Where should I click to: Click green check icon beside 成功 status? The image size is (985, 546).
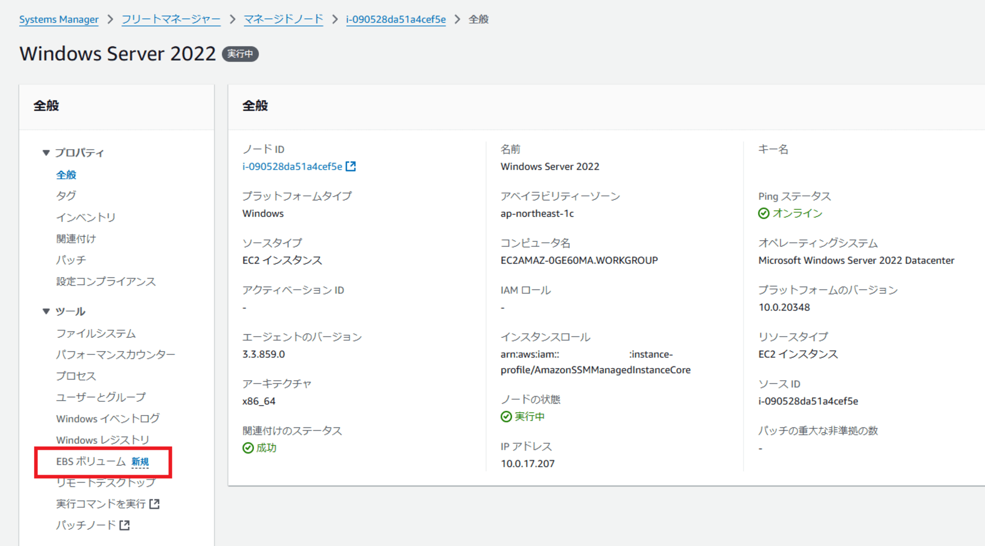coord(248,448)
